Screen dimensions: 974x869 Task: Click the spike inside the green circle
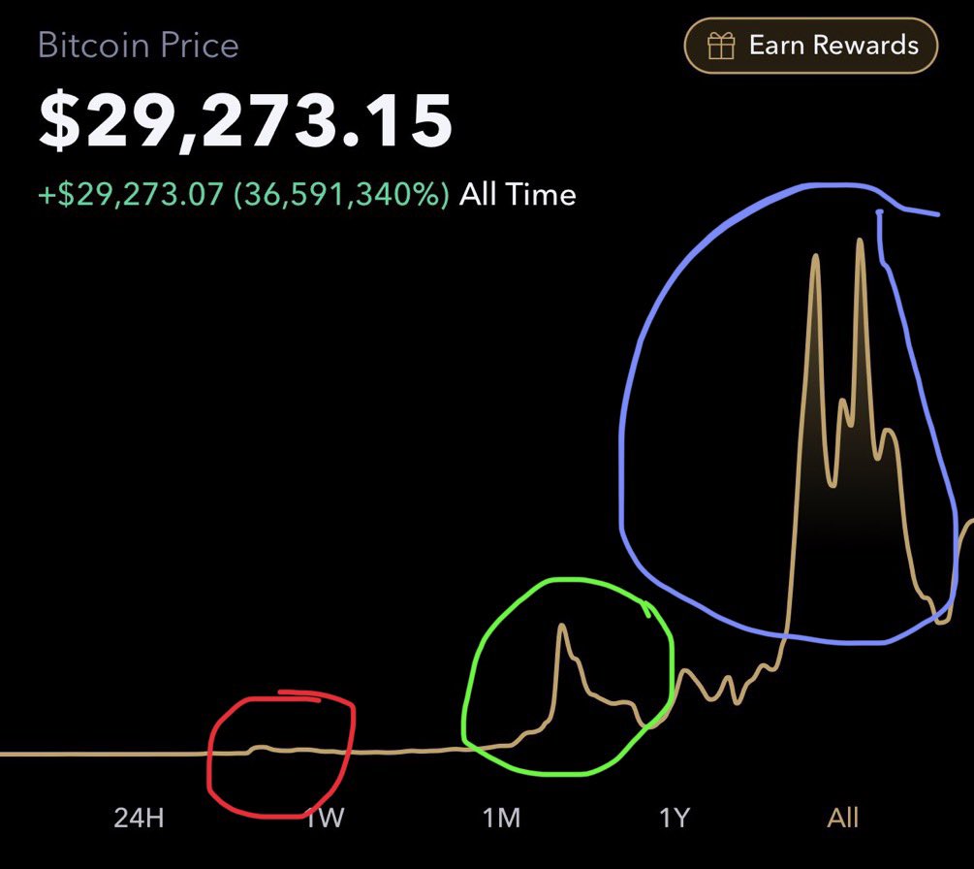click(563, 626)
